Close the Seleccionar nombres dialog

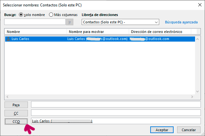click(197, 5)
